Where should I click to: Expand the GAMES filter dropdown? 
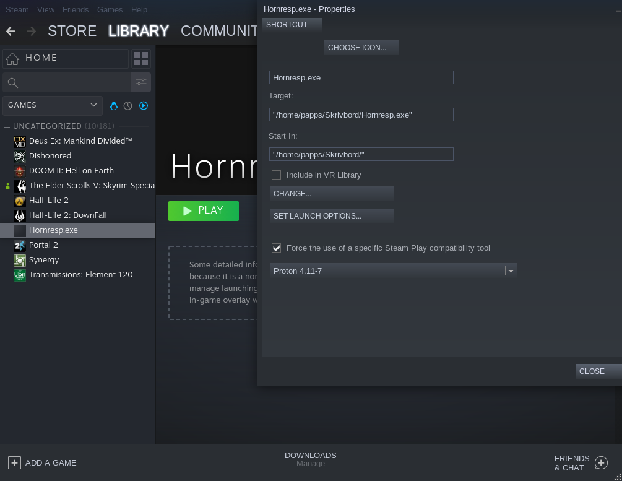pos(53,105)
